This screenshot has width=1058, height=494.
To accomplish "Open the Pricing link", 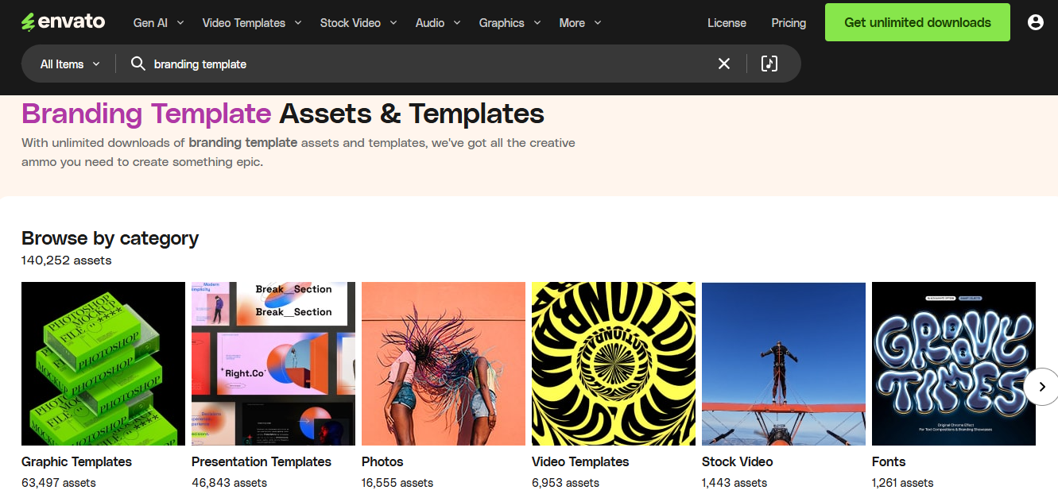I will 789,23.
